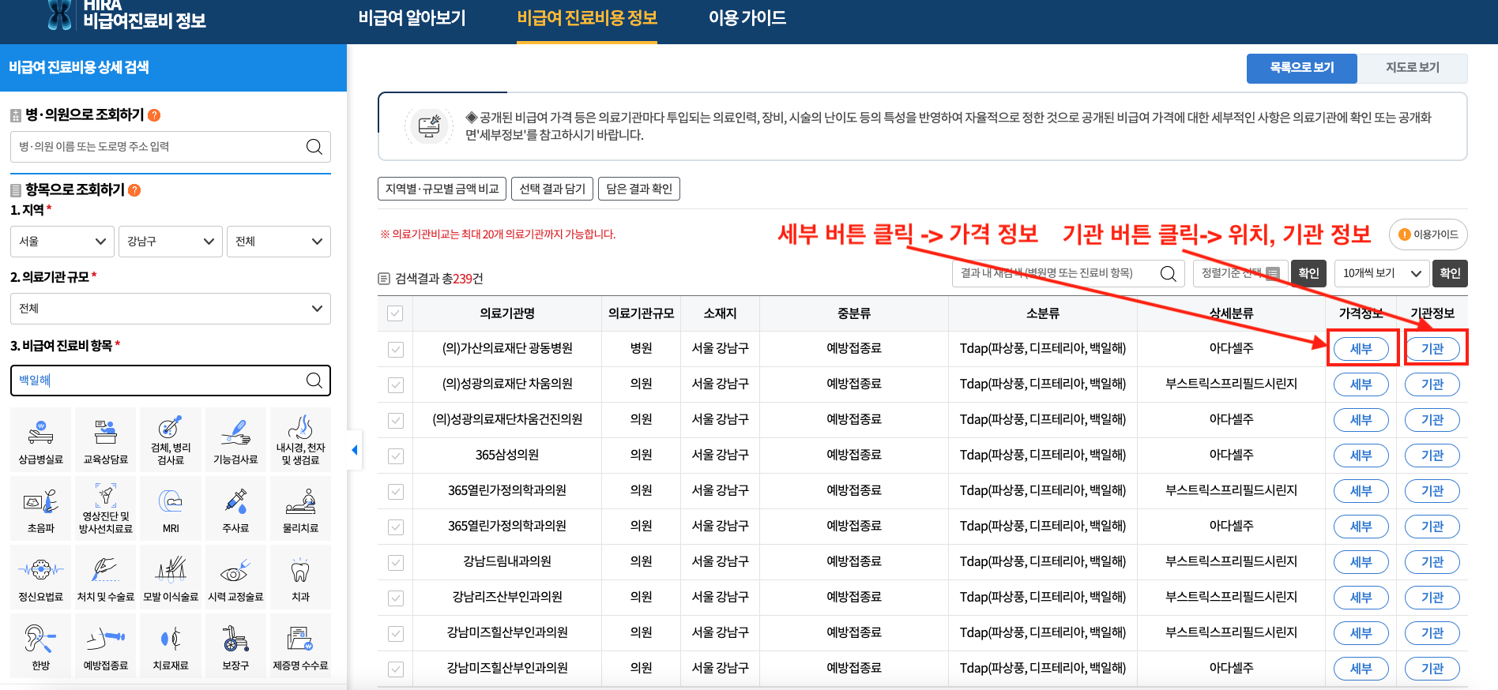Open the 강남구 district dropdown

point(171,242)
